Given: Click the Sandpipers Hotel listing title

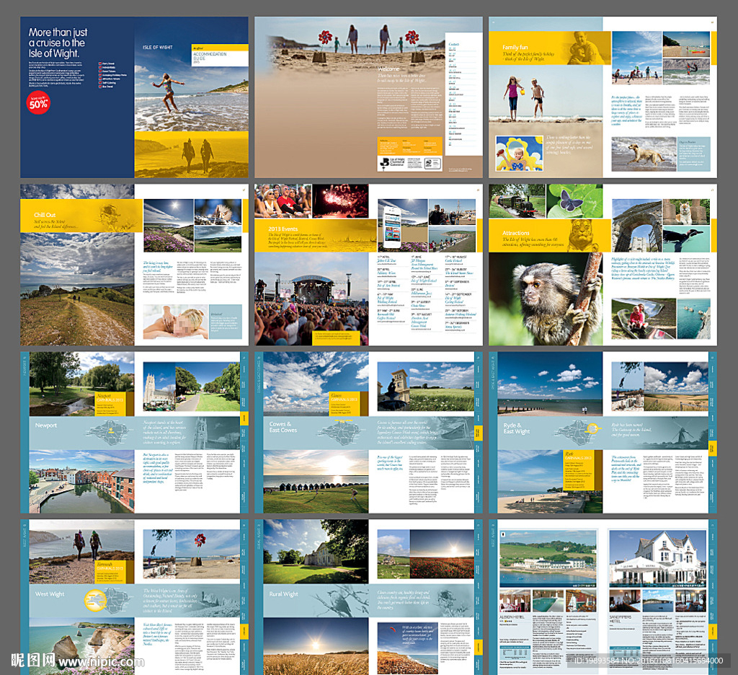Looking at the screenshot, I should click(621, 619).
